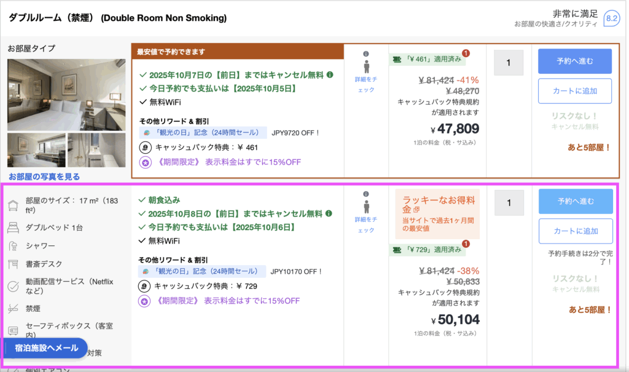The width and height of the screenshot is (629, 372).
Task: Click the green info icon beside the October 7 cancellation text
Action: click(x=330, y=75)
